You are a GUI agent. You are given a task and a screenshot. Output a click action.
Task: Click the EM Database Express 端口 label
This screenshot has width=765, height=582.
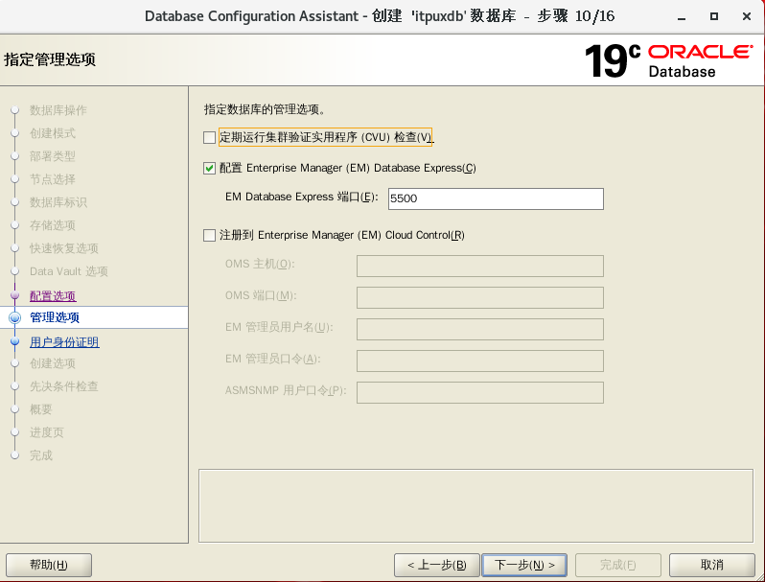pyautogui.click(x=302, y=198)
